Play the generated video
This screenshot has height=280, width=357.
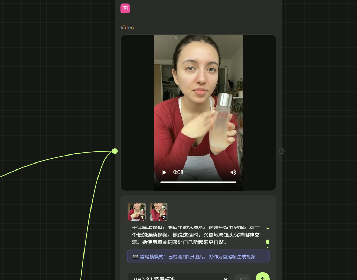[x=164, y=172]
